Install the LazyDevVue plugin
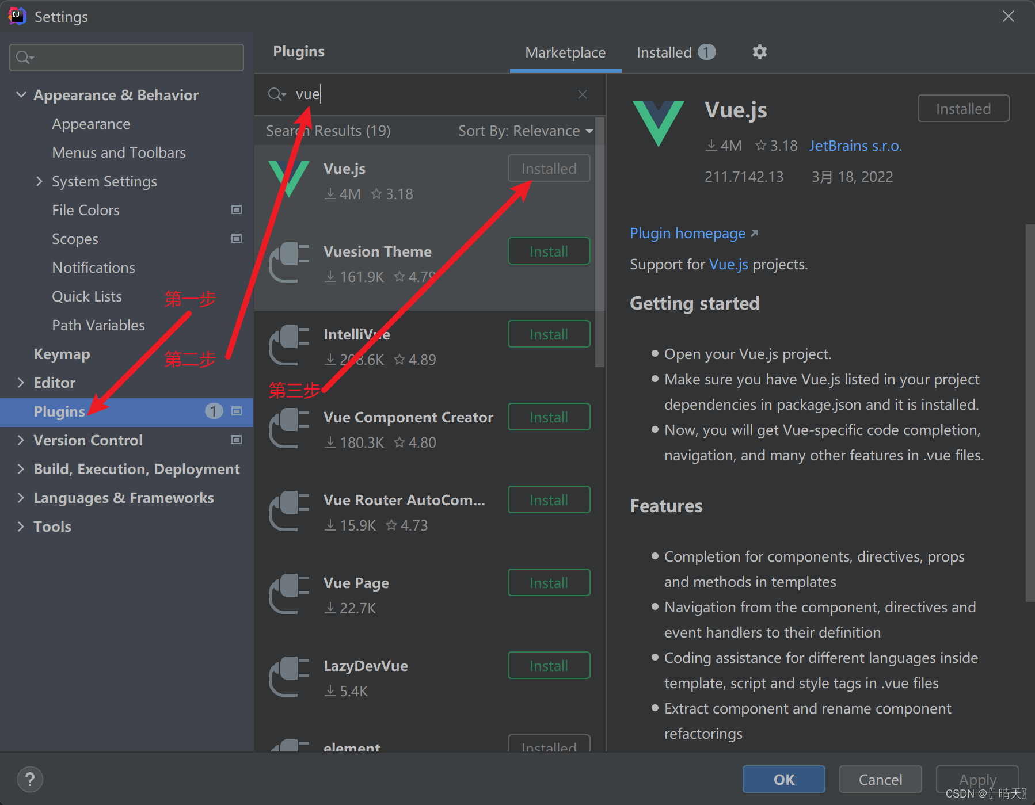 point(549,666)
